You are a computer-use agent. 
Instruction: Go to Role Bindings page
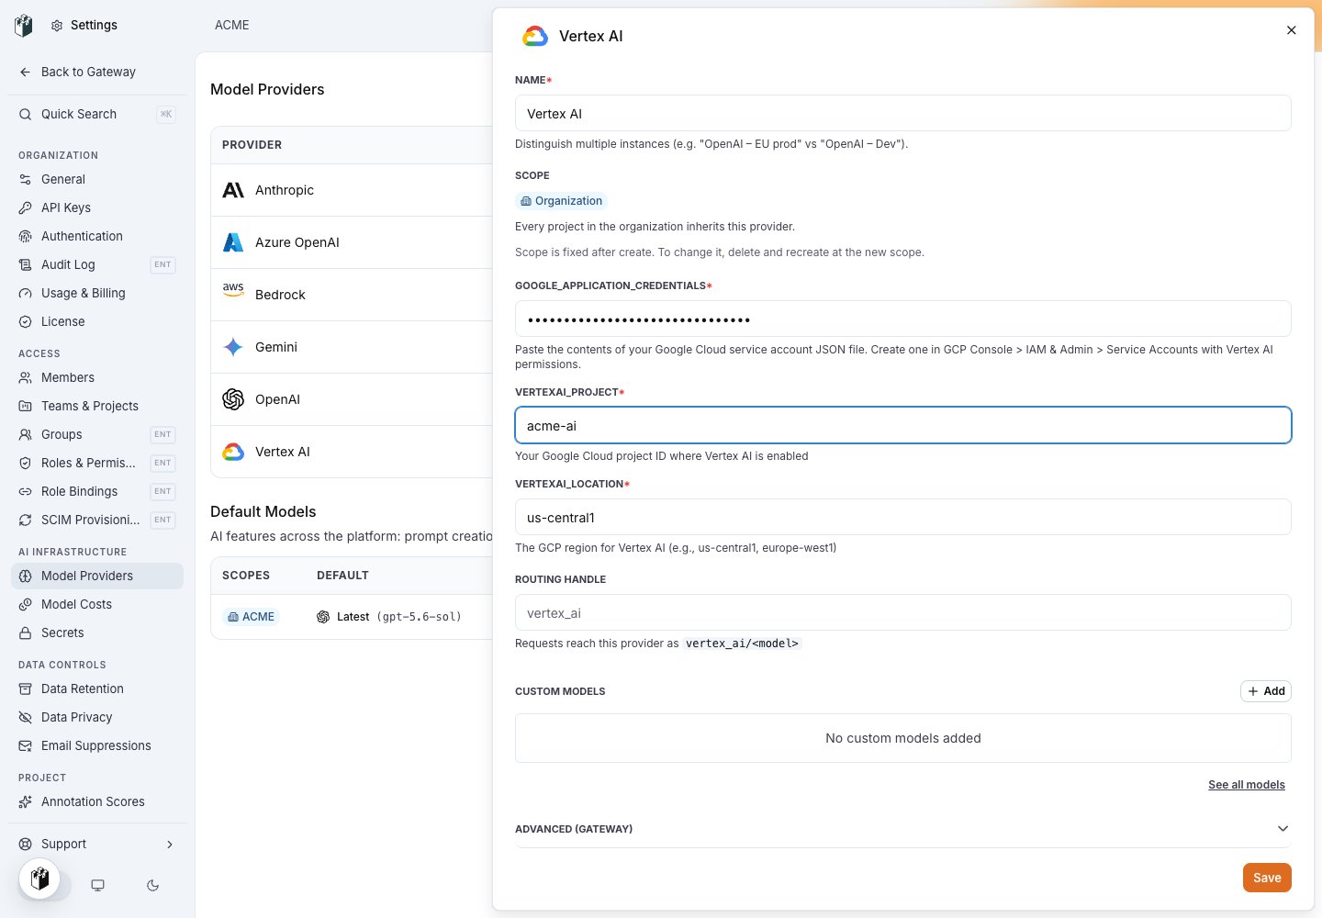pos(97,491)
